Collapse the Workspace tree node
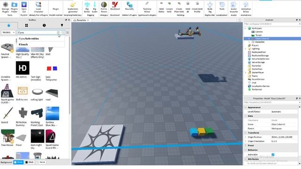This screenshot has width=301, height=169. point(246,28)
